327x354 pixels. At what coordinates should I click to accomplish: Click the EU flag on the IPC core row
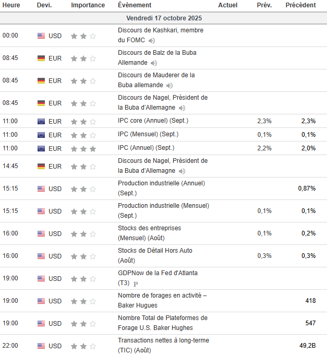coord(41,121)
